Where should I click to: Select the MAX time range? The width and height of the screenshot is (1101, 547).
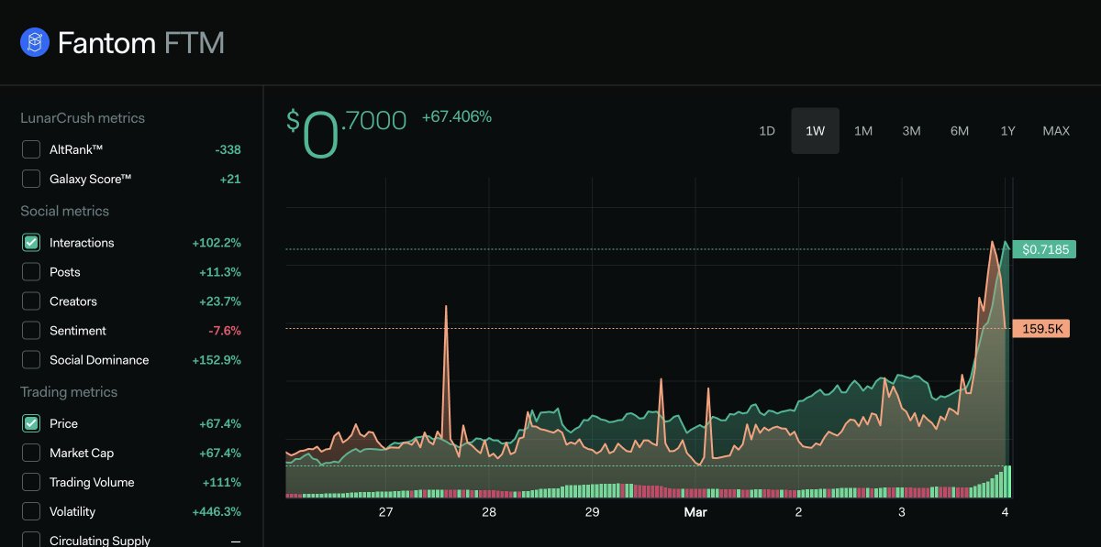coord(1056,131)
